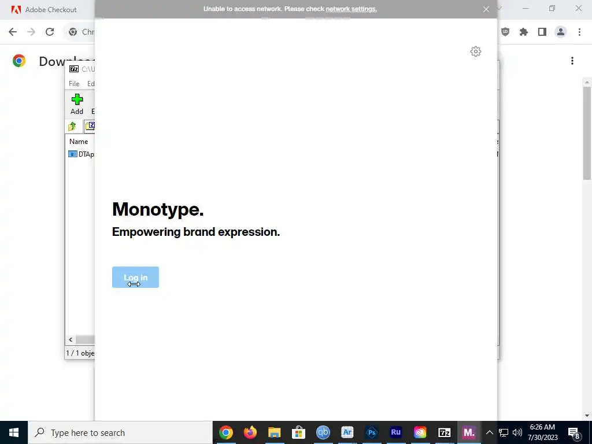This screenshot has width=592, height=444.
Task: Open Windows Start menu
Action: (14, 432)
